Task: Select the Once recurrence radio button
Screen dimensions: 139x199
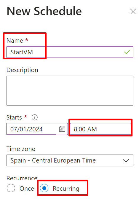Action: coord(11,188)
